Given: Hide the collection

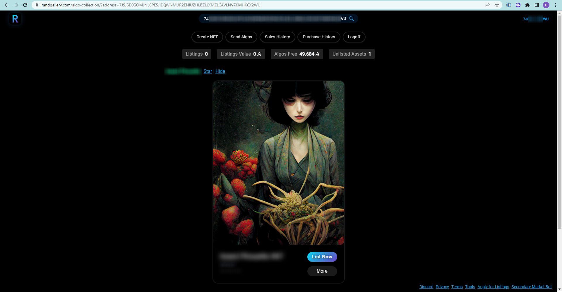Looking at the screenshot, I should coord(220,71).
